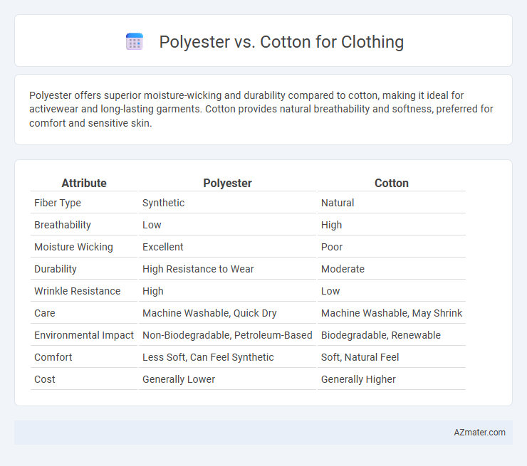Click Machine Washable, May Shrink cell

tap(392, 313)
